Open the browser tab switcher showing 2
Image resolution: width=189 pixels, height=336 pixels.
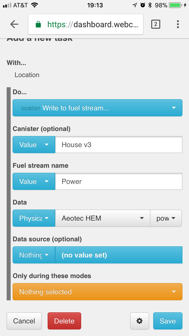pyautogui.click(x=155, y=24)
